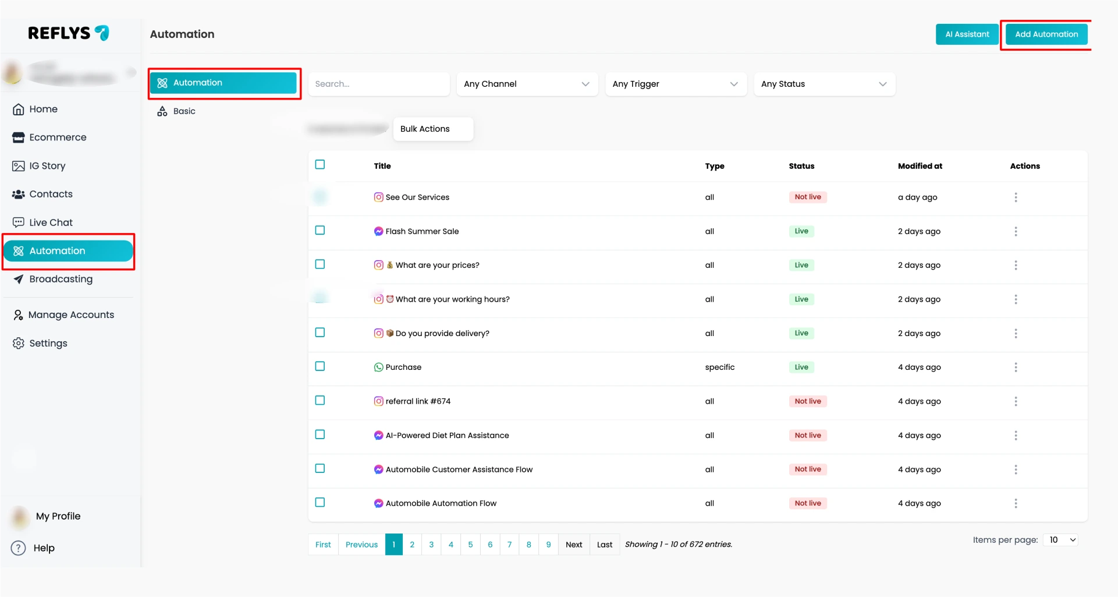This screenshot has height=597, width=1118.
Task: Open actions menu for Flash Summer Sale
Action: (x=1016, y=231)
